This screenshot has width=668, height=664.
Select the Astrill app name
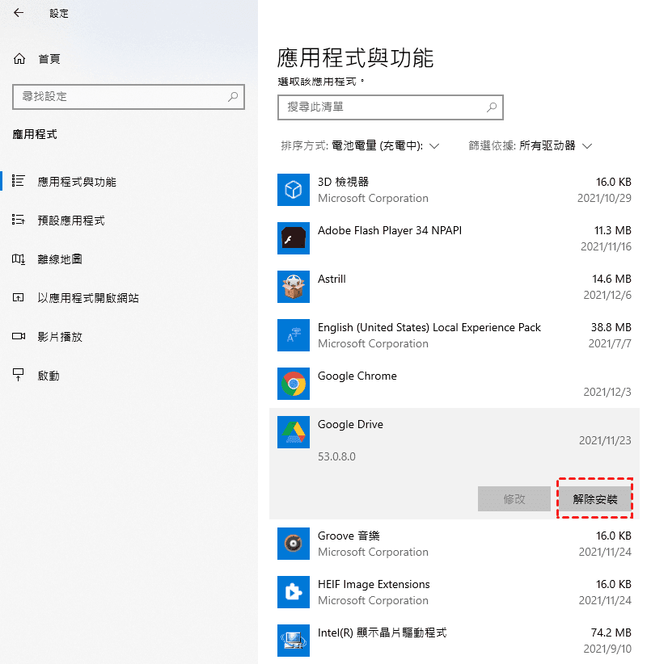332,279
